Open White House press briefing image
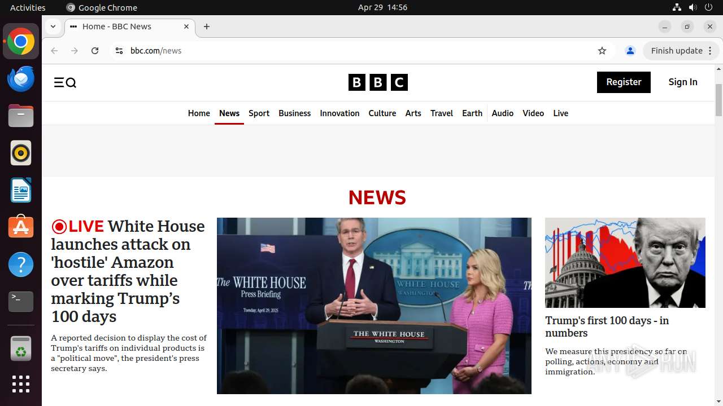Viewport: 723px width, 406px height. coord(374,306)
